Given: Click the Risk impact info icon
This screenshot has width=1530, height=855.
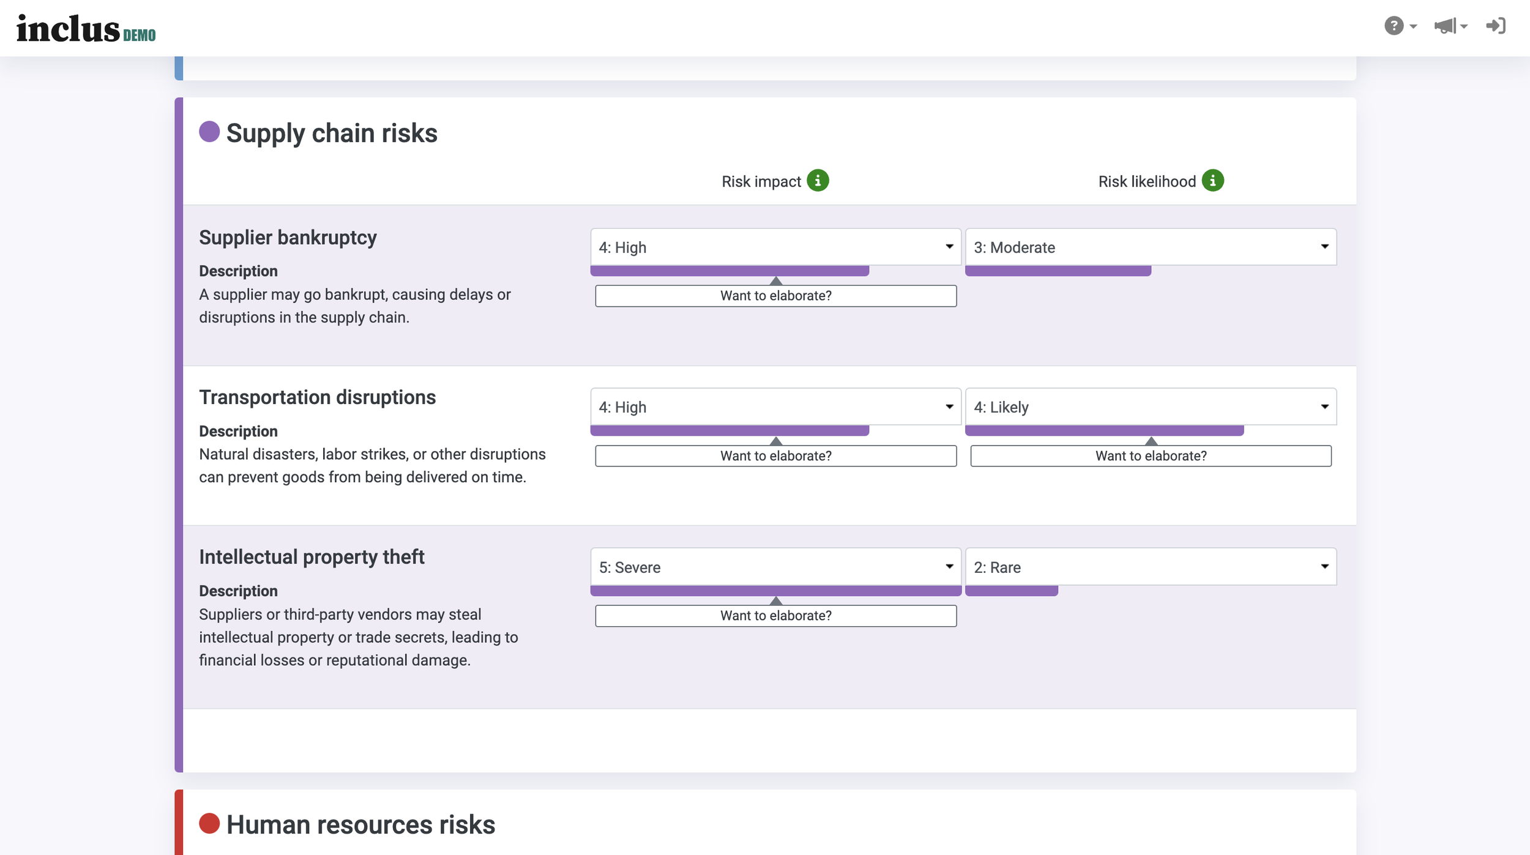Looking at the screenshot, I should pos(818,181).
